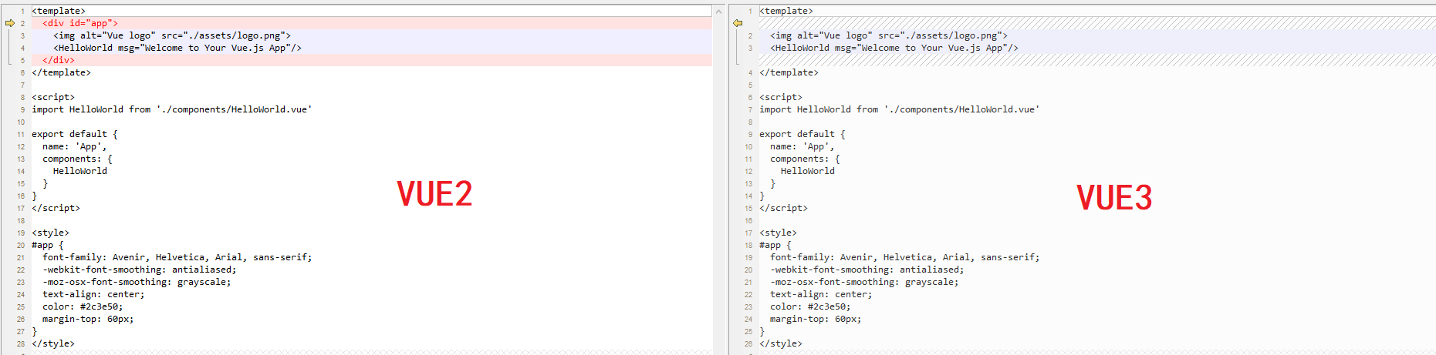This screenshot has width=1436, height=355.
Task: Click line 9 export default {
Action: [x=802, y=134]
